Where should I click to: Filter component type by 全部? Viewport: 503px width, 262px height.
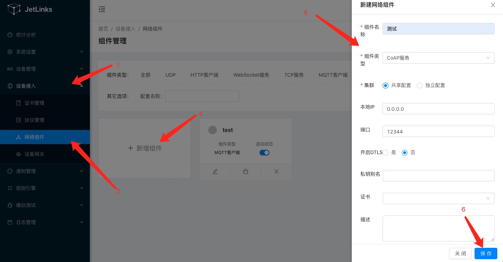pos(146,75)
